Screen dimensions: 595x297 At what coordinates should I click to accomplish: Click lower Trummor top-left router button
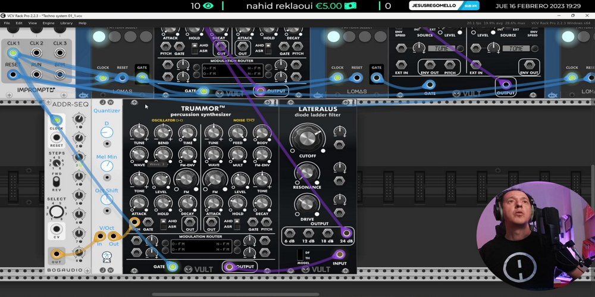165,243
